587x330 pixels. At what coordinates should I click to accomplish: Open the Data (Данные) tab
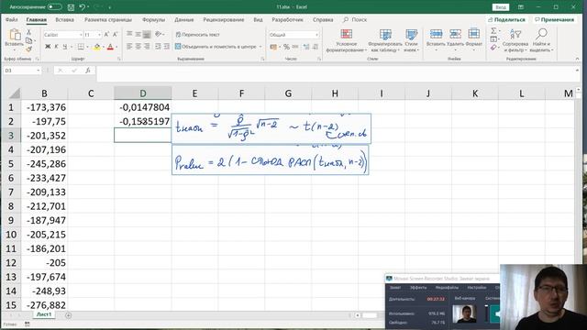click(183, 19)
